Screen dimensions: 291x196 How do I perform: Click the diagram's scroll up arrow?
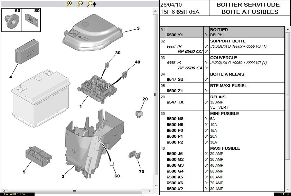(x=156, y=11)
